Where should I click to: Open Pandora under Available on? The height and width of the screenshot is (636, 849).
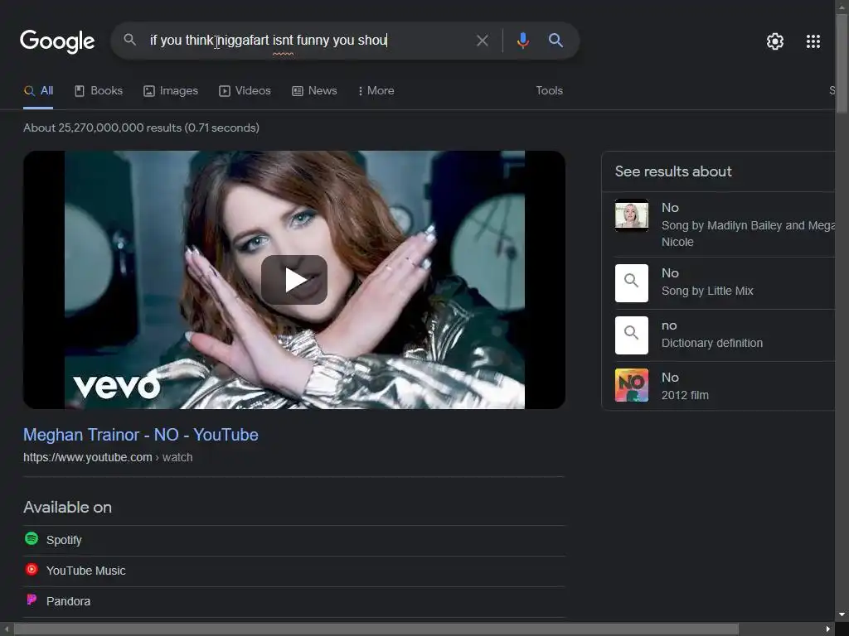(294, 601)
